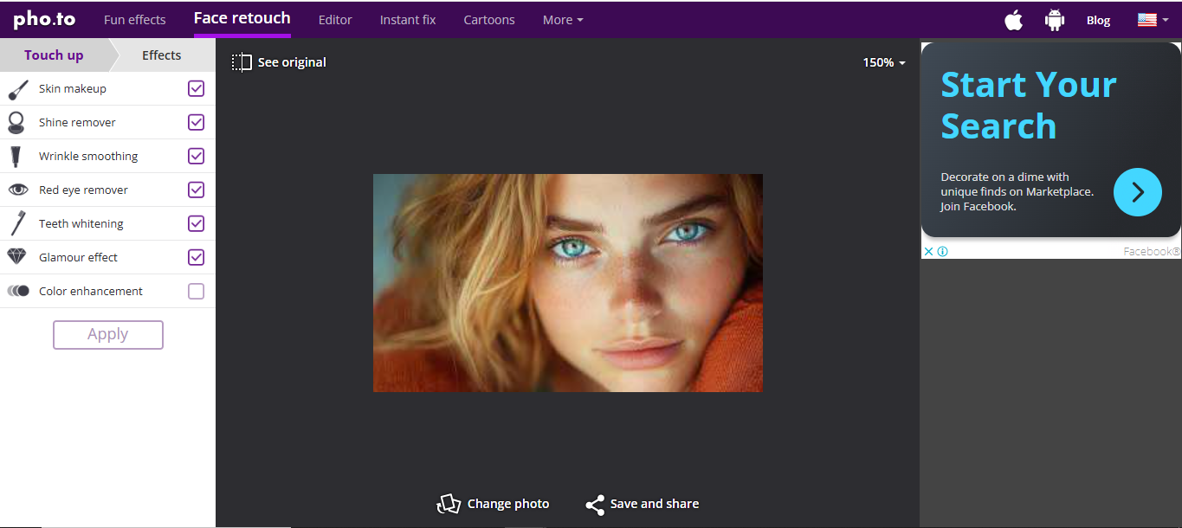Open the language flag selector
This screenshot has width=1182, height=528.
coord(1151,19)
